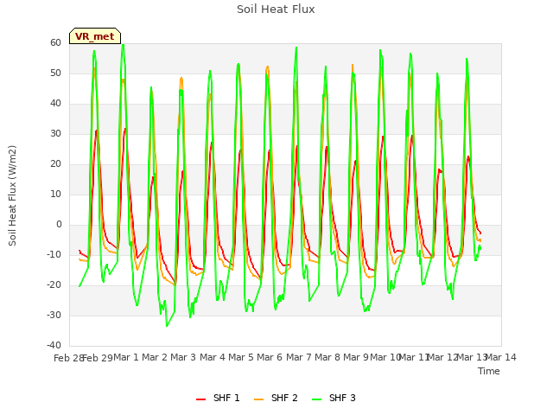The image size is (553, 415).
Task: Click the -30 y-axis tick label
Action: (x=54, y=315)
